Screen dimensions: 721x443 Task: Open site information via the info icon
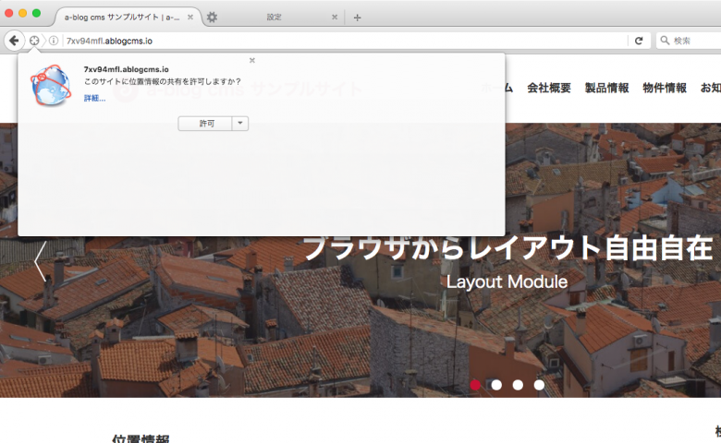pos(54,41)
